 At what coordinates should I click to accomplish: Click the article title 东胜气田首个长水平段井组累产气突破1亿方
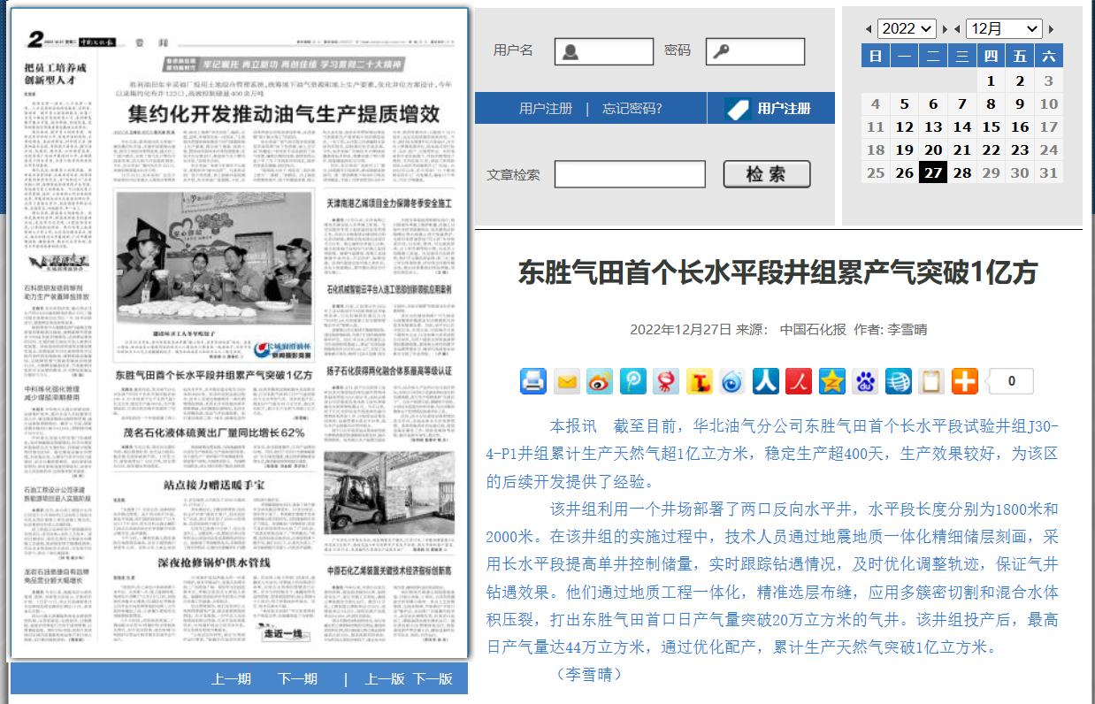click(x=777, y=272)
